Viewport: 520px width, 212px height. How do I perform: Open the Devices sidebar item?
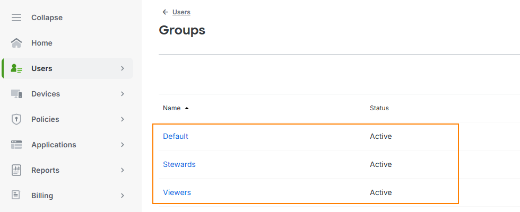pyautogui.click(x=68, y=94)
